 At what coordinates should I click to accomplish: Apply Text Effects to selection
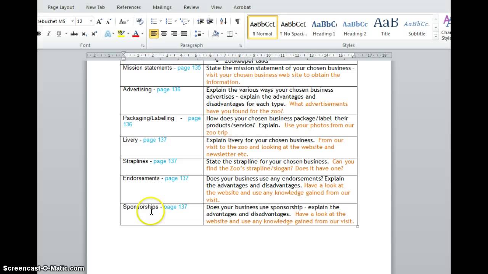108,34
